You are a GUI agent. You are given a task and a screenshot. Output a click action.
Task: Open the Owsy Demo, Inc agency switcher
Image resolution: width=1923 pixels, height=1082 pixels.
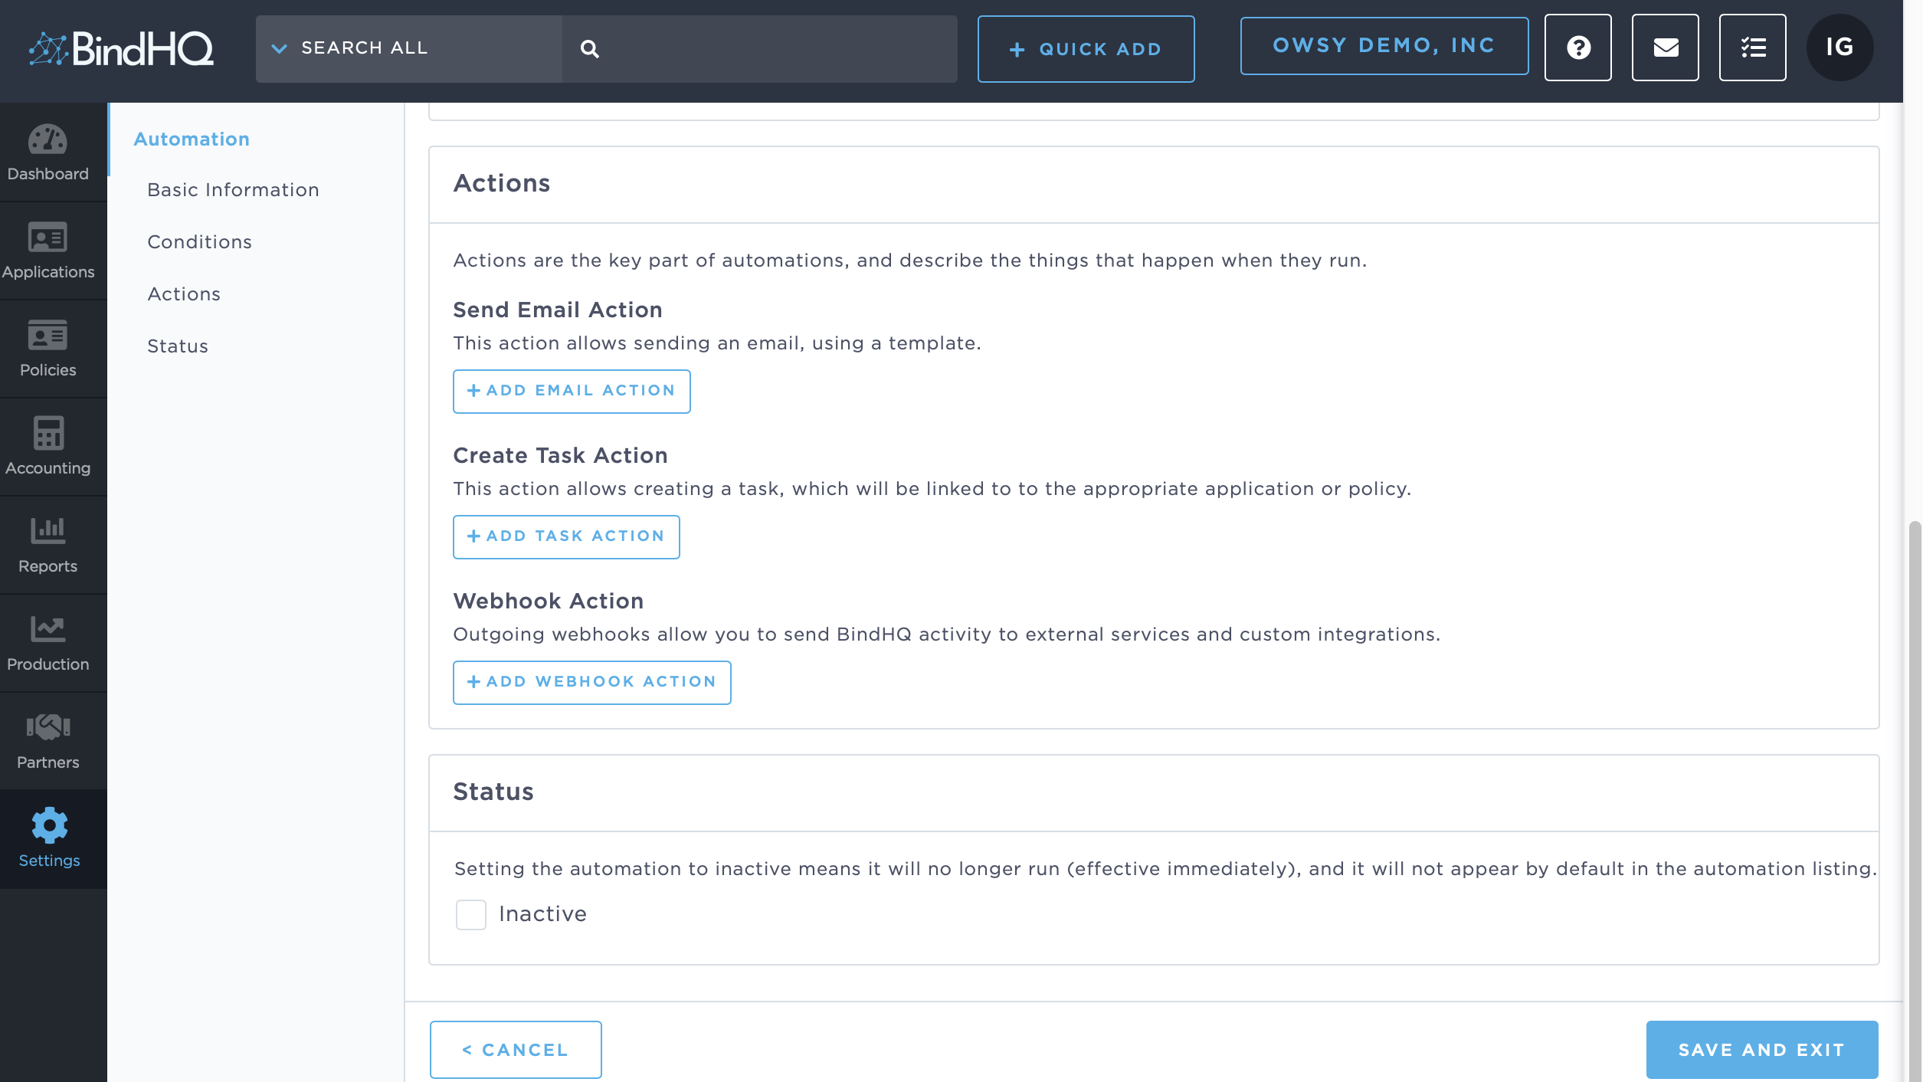click(1384, 46)
